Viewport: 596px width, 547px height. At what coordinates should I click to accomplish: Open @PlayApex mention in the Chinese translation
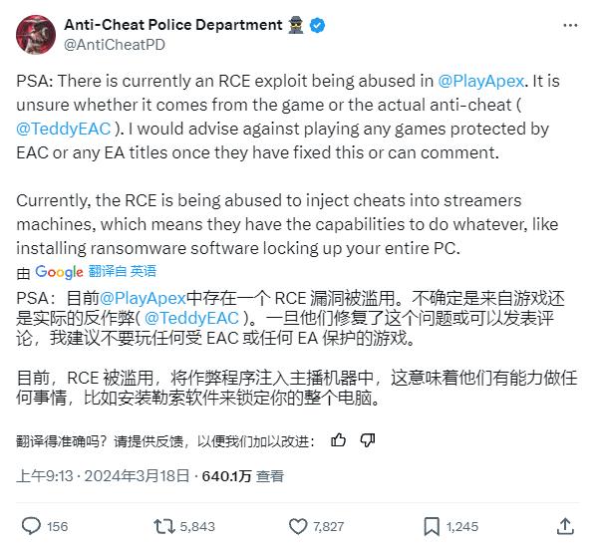[x=143, y=298]
